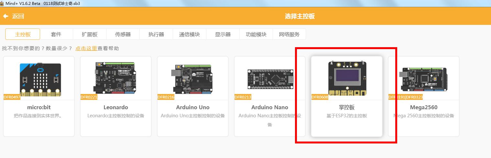The width and height of the screenshot is (491, 158).
Task: Click the 基于ESP32的主控板 description
Action: [x=347, y=116]
